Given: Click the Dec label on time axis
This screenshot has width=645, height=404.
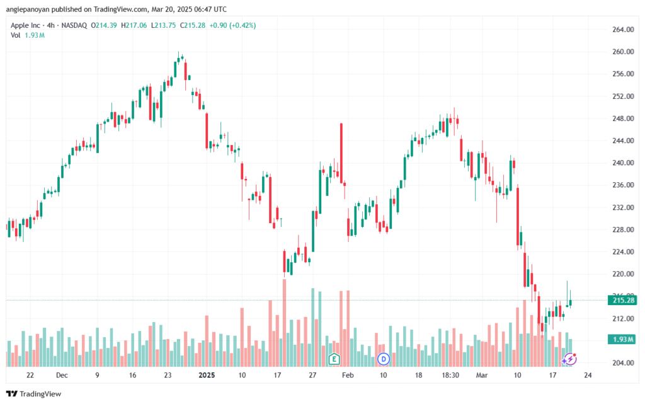Looking at the screenshot, I should tap(62, 375).
